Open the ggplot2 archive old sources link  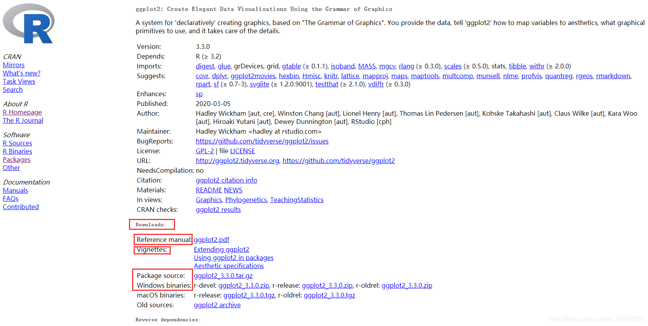coord(217,305)
